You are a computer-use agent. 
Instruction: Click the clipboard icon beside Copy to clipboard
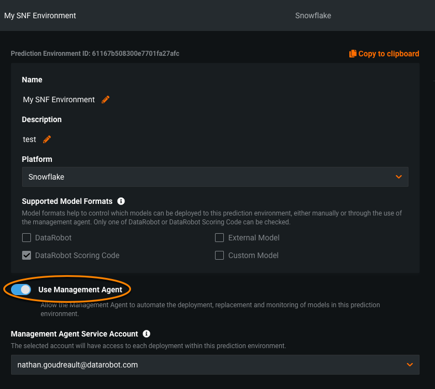[x=353, y=54]
